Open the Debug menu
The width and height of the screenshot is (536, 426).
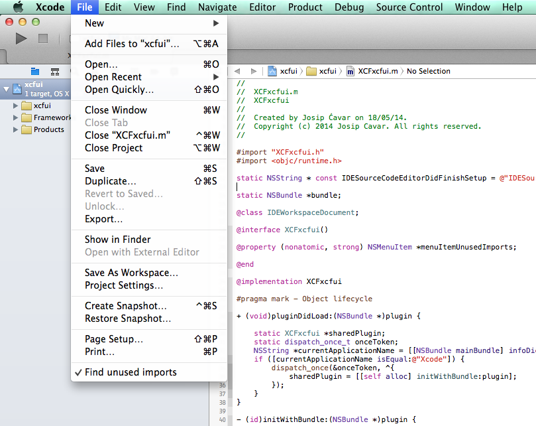(x=349, y=7)
